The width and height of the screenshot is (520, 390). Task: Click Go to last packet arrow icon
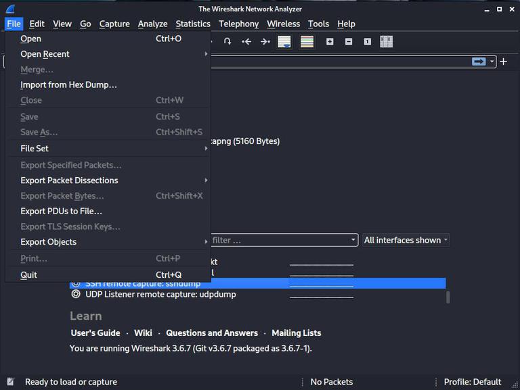tap(265, 41)
